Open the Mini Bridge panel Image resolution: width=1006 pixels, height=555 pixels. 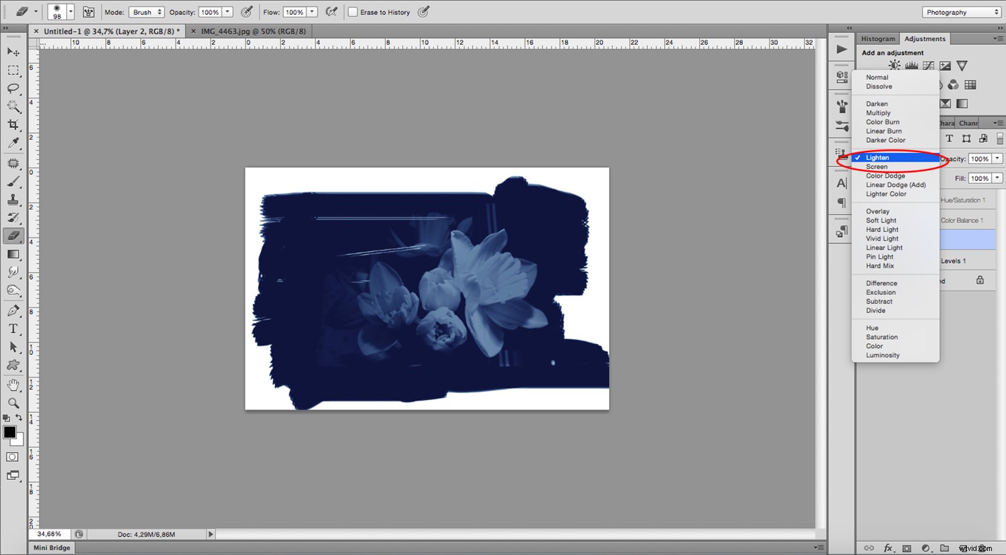pos(50,548)
